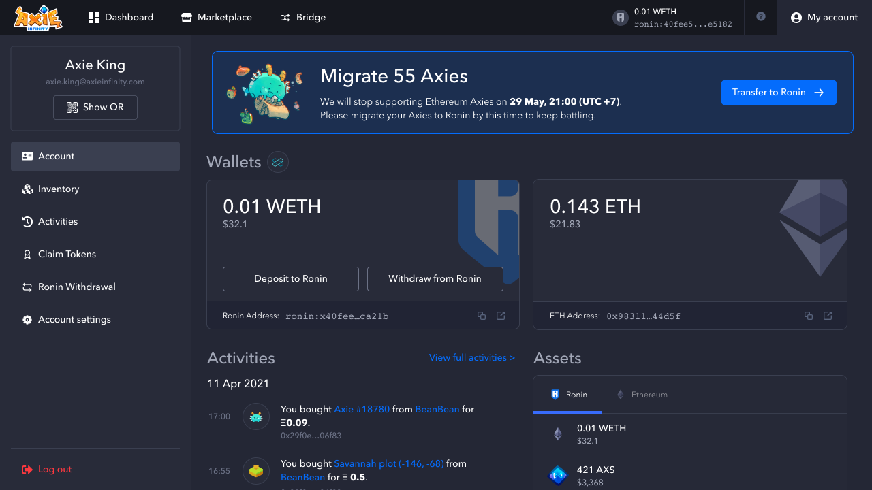Open the Dashboard page
This screenshot has width=872, height=490.
pyautogui.click(x=121, y=17)
